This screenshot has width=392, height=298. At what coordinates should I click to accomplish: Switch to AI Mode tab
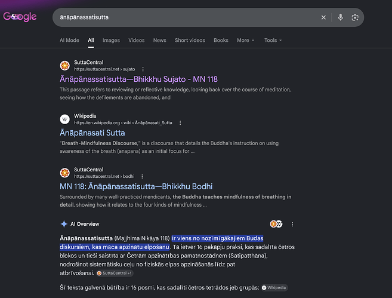69,40
